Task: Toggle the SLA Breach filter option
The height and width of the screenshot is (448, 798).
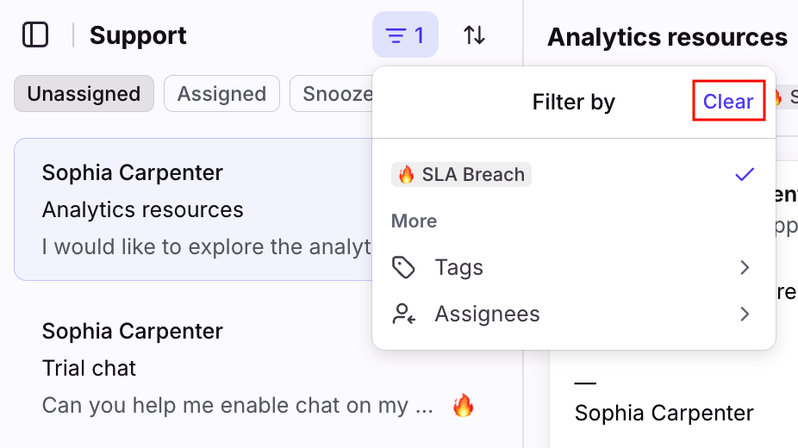Action: click(x=462, y=175)
